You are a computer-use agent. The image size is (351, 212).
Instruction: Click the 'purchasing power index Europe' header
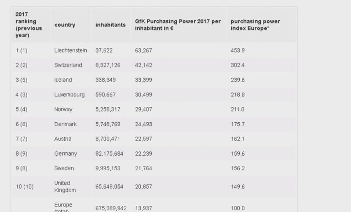click(x=255, y=25)
